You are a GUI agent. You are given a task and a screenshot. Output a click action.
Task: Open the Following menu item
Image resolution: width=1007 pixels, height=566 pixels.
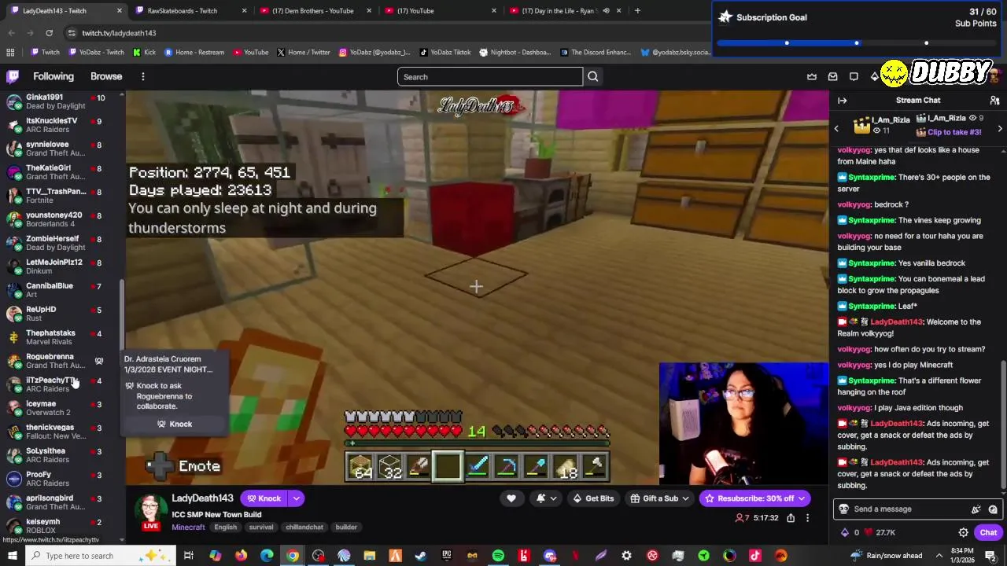53,76
